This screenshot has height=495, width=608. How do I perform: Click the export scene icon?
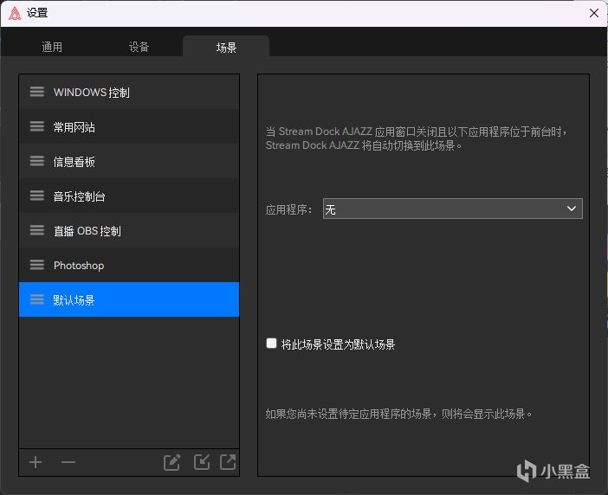(228, 462)
